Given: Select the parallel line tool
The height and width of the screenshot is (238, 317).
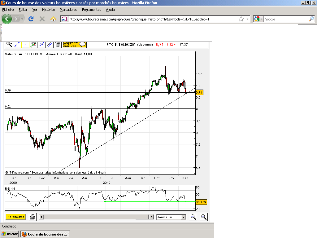Looking at the screenshot, I should click(50, 45).
